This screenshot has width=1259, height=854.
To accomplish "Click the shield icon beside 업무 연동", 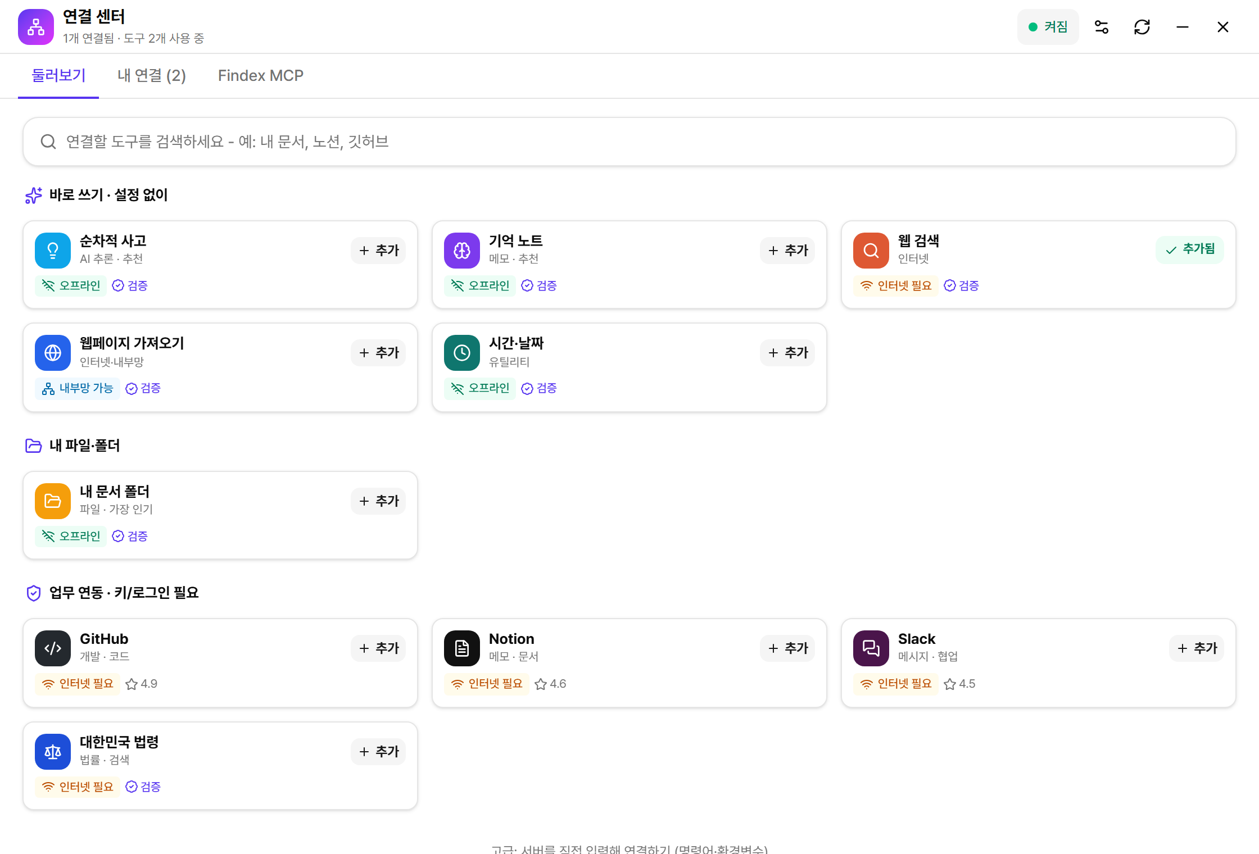I will (34, 593).
